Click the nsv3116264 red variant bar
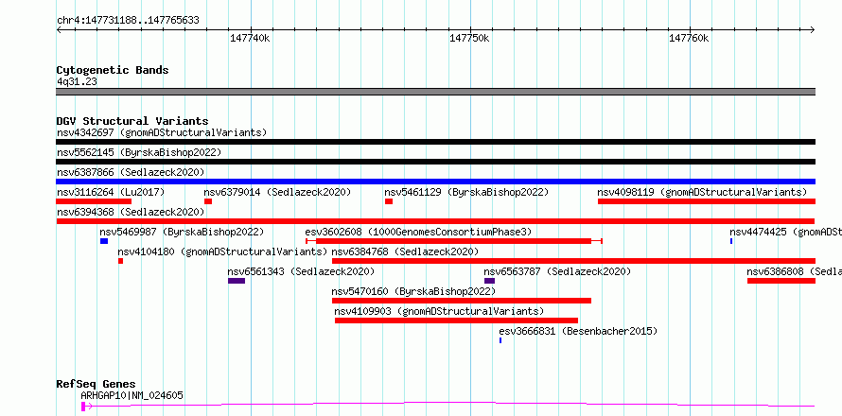This screenshot has height=416, width=842. 94,201
